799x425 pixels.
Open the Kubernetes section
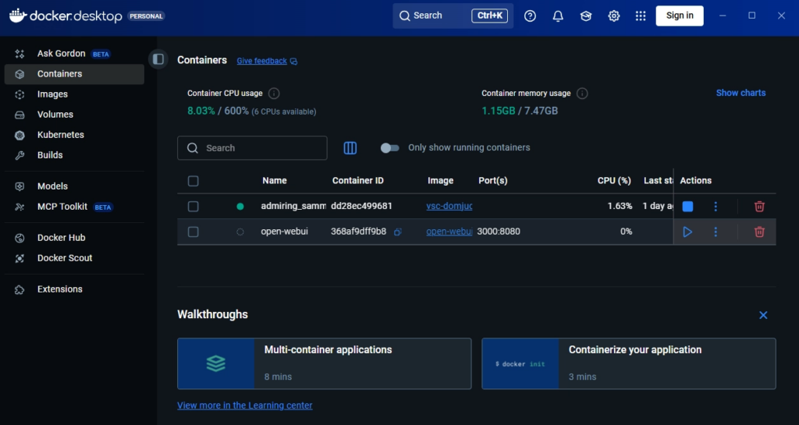pyautogui.click(x=74, y=135)
